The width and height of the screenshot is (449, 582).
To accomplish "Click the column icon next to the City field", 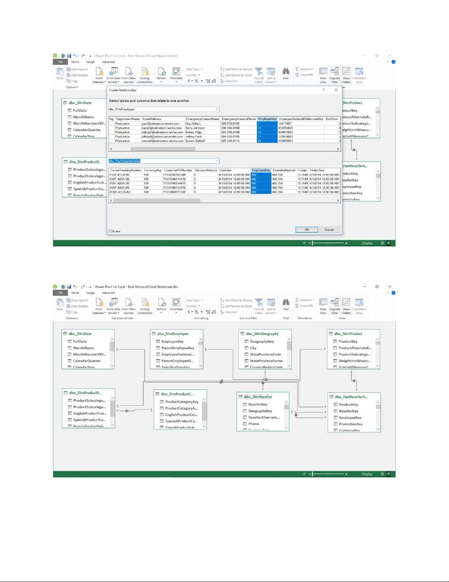I will pyautogui.click(x=247, y=348).
